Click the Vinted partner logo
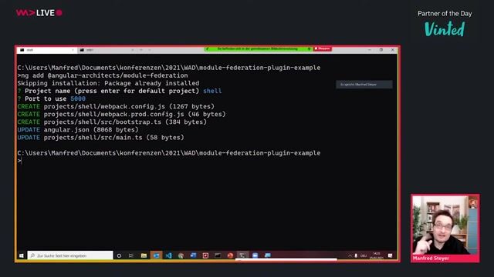Screen dimensions: 494x277 tap(445, 29)
